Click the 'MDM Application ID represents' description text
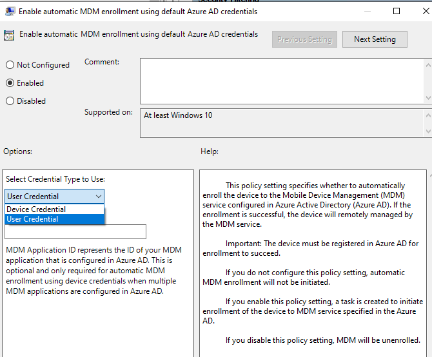 click(x=93, y=271)
